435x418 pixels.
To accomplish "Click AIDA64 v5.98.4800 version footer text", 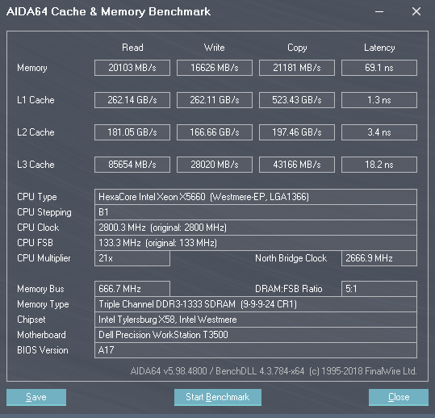I will tap(274, 371).
